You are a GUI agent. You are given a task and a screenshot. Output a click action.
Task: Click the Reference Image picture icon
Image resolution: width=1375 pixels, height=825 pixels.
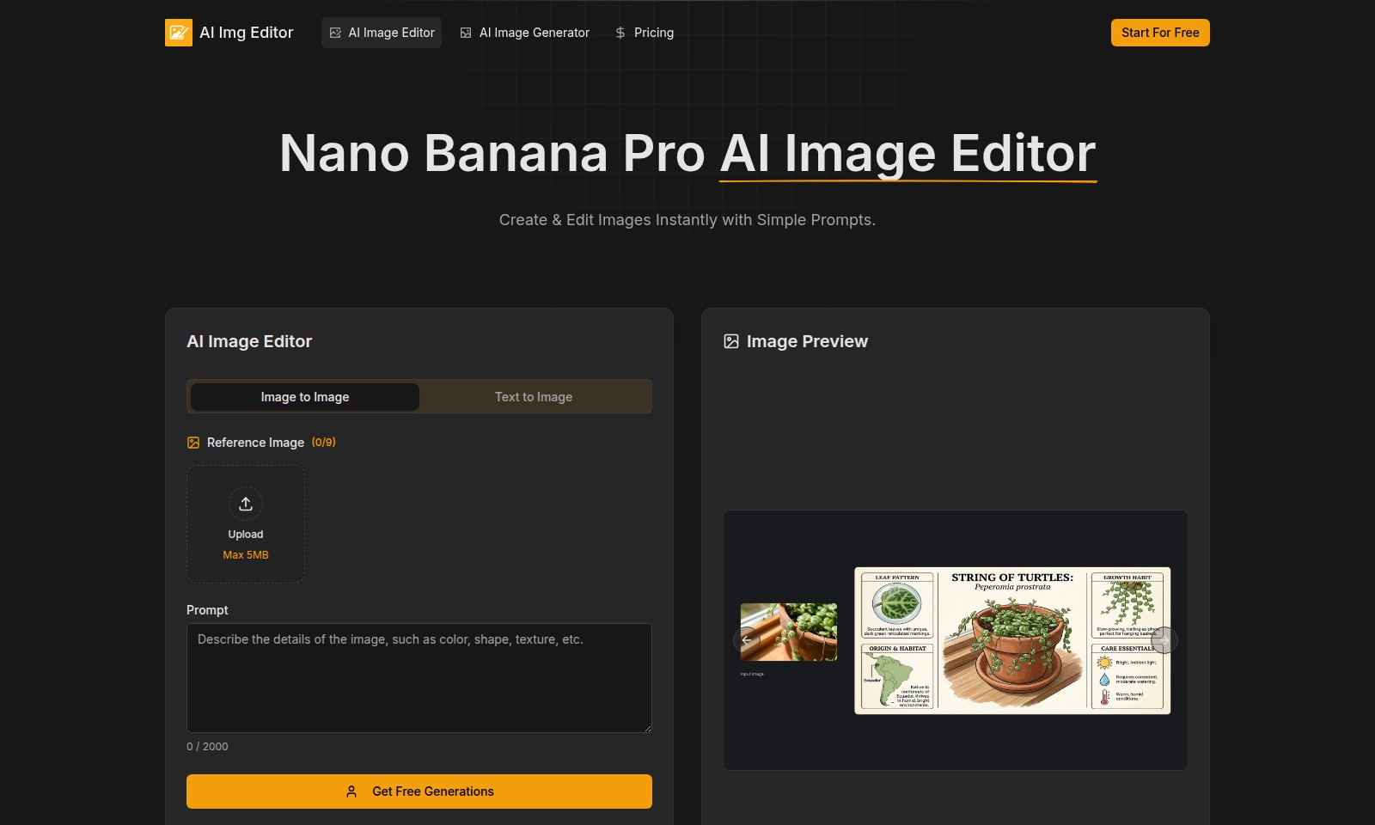click(193, 443)
